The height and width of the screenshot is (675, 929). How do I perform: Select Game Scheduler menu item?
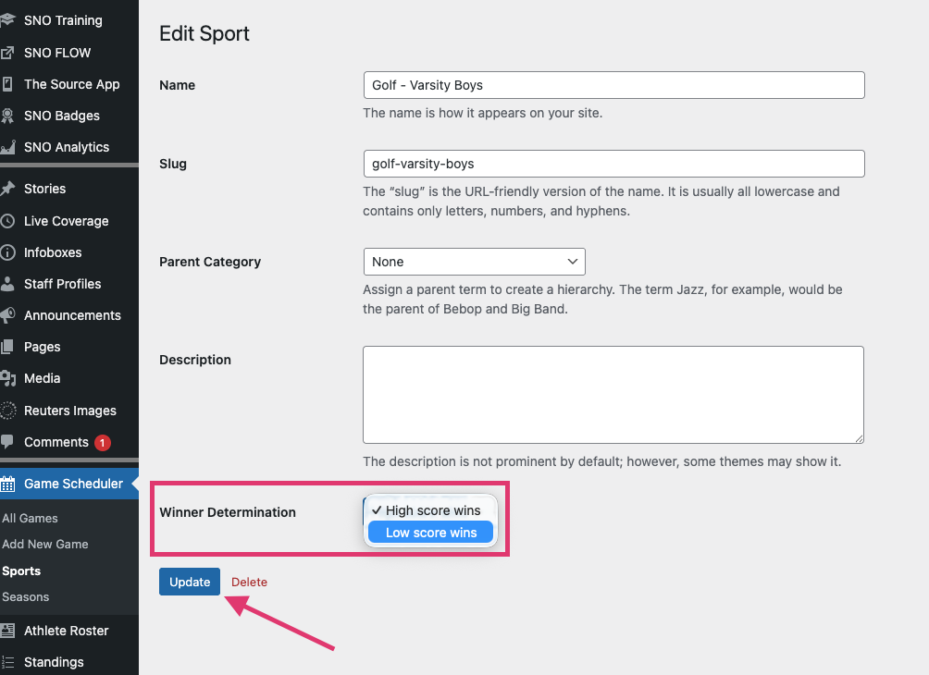(73, 484)
